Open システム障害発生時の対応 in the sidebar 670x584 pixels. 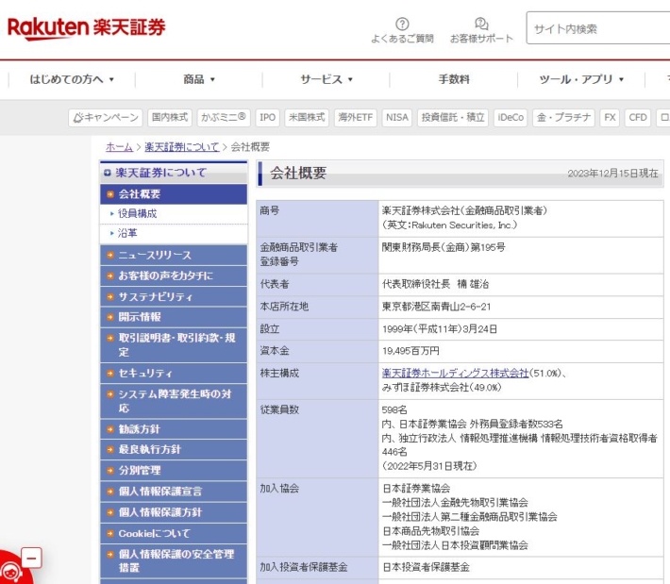pos(174,401)
